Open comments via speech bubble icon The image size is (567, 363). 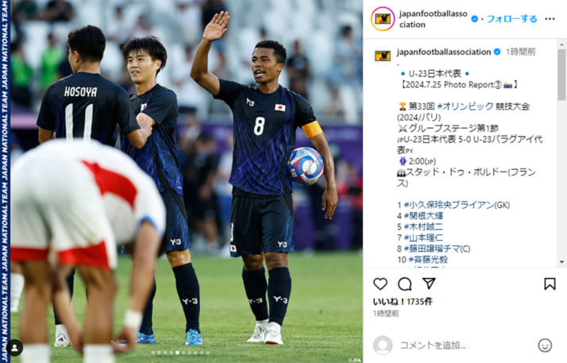405,284
